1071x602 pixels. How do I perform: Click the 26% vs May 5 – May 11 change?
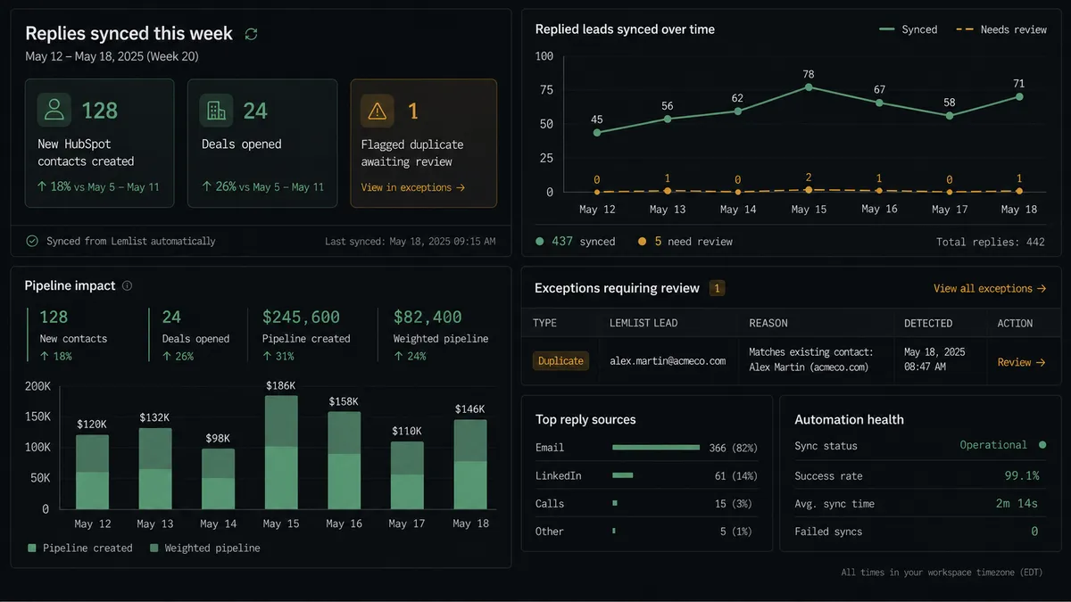[262, 187]
